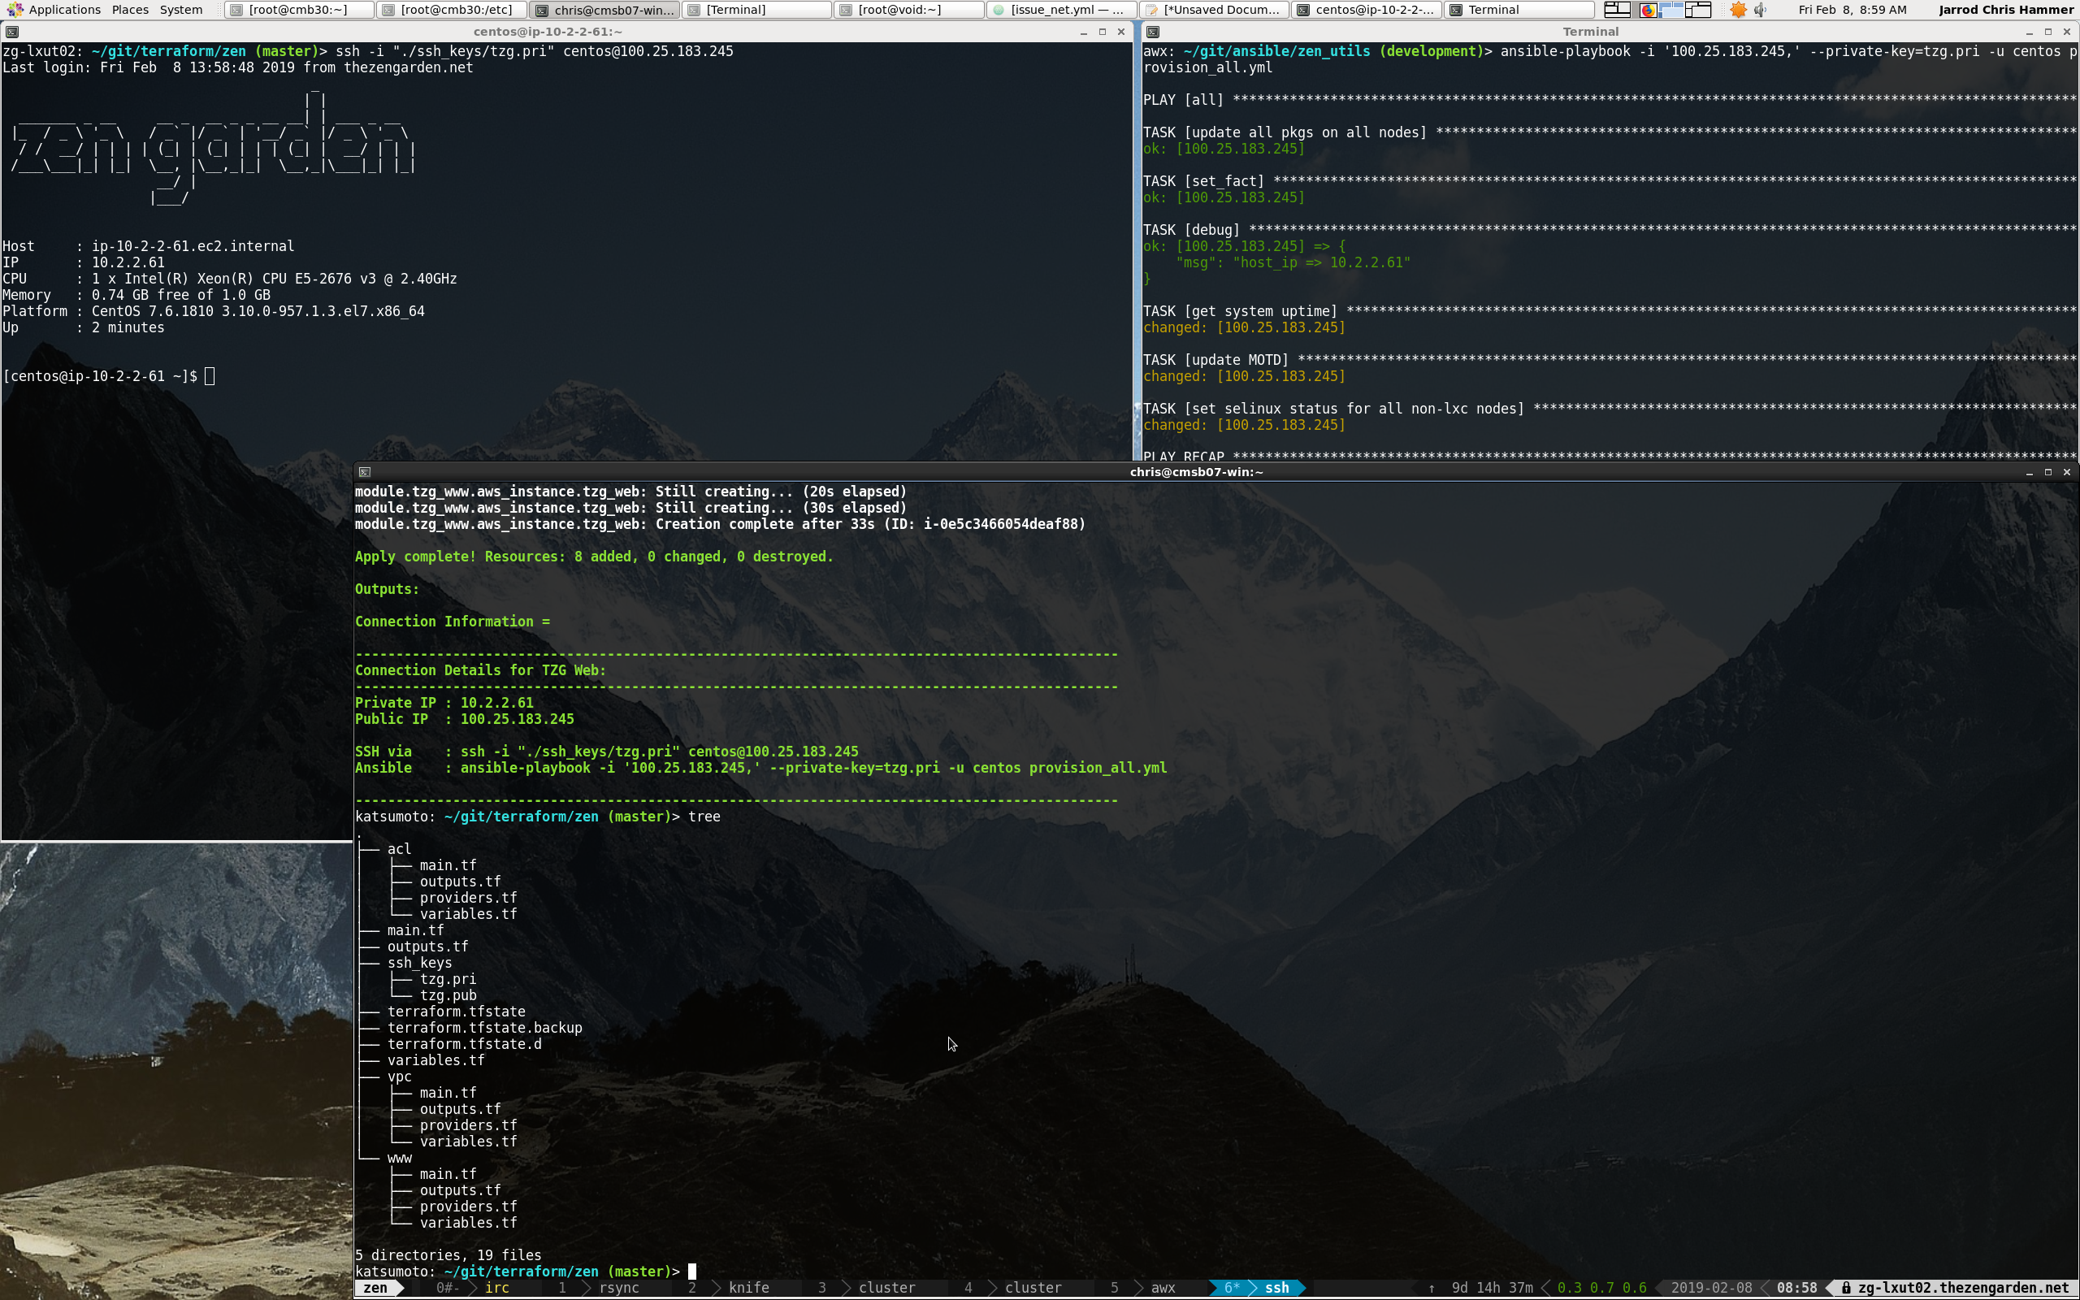Switch to [root@void:~] taskbar window
The image size is (2080, 1300).
[x=909, y=10]
